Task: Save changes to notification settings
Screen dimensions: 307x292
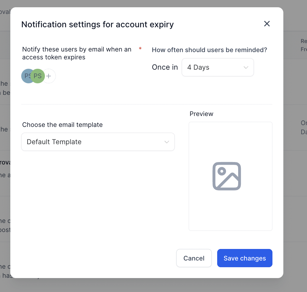Action: (x=245, y=258)
